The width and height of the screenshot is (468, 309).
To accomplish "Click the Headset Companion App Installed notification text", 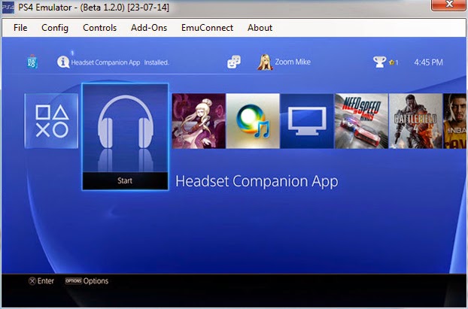I will pos(120,62).
